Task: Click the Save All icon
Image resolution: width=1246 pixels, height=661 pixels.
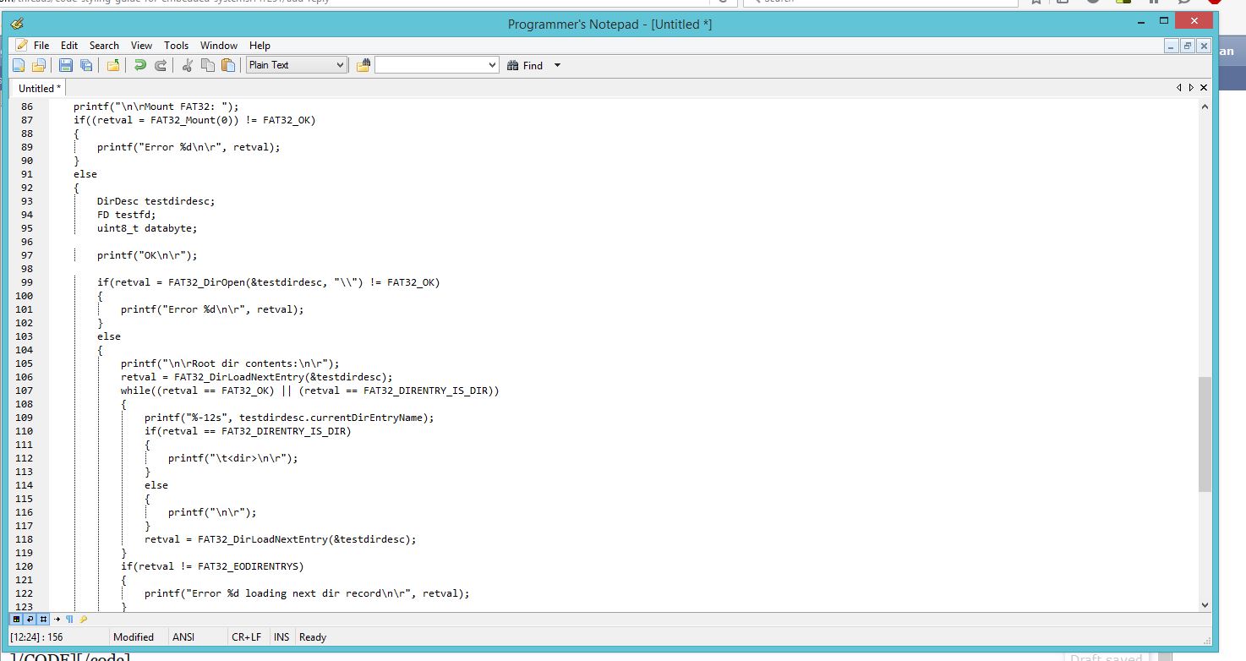Action: coord(86,65)
